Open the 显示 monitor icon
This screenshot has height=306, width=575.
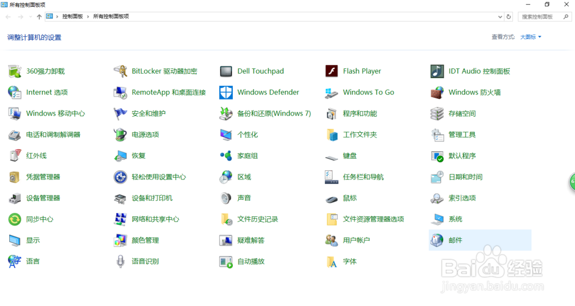click(x=15, y=240)
